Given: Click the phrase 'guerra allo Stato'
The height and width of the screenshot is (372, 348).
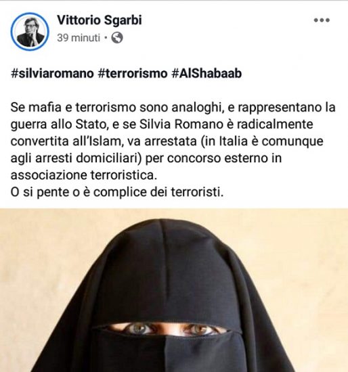Looking at the screenshot, I should 60,124.
